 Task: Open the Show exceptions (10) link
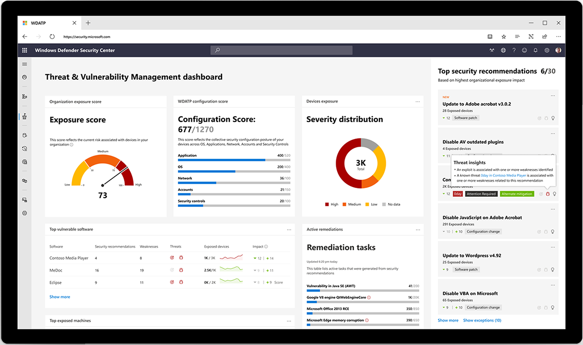pos(482,320)
